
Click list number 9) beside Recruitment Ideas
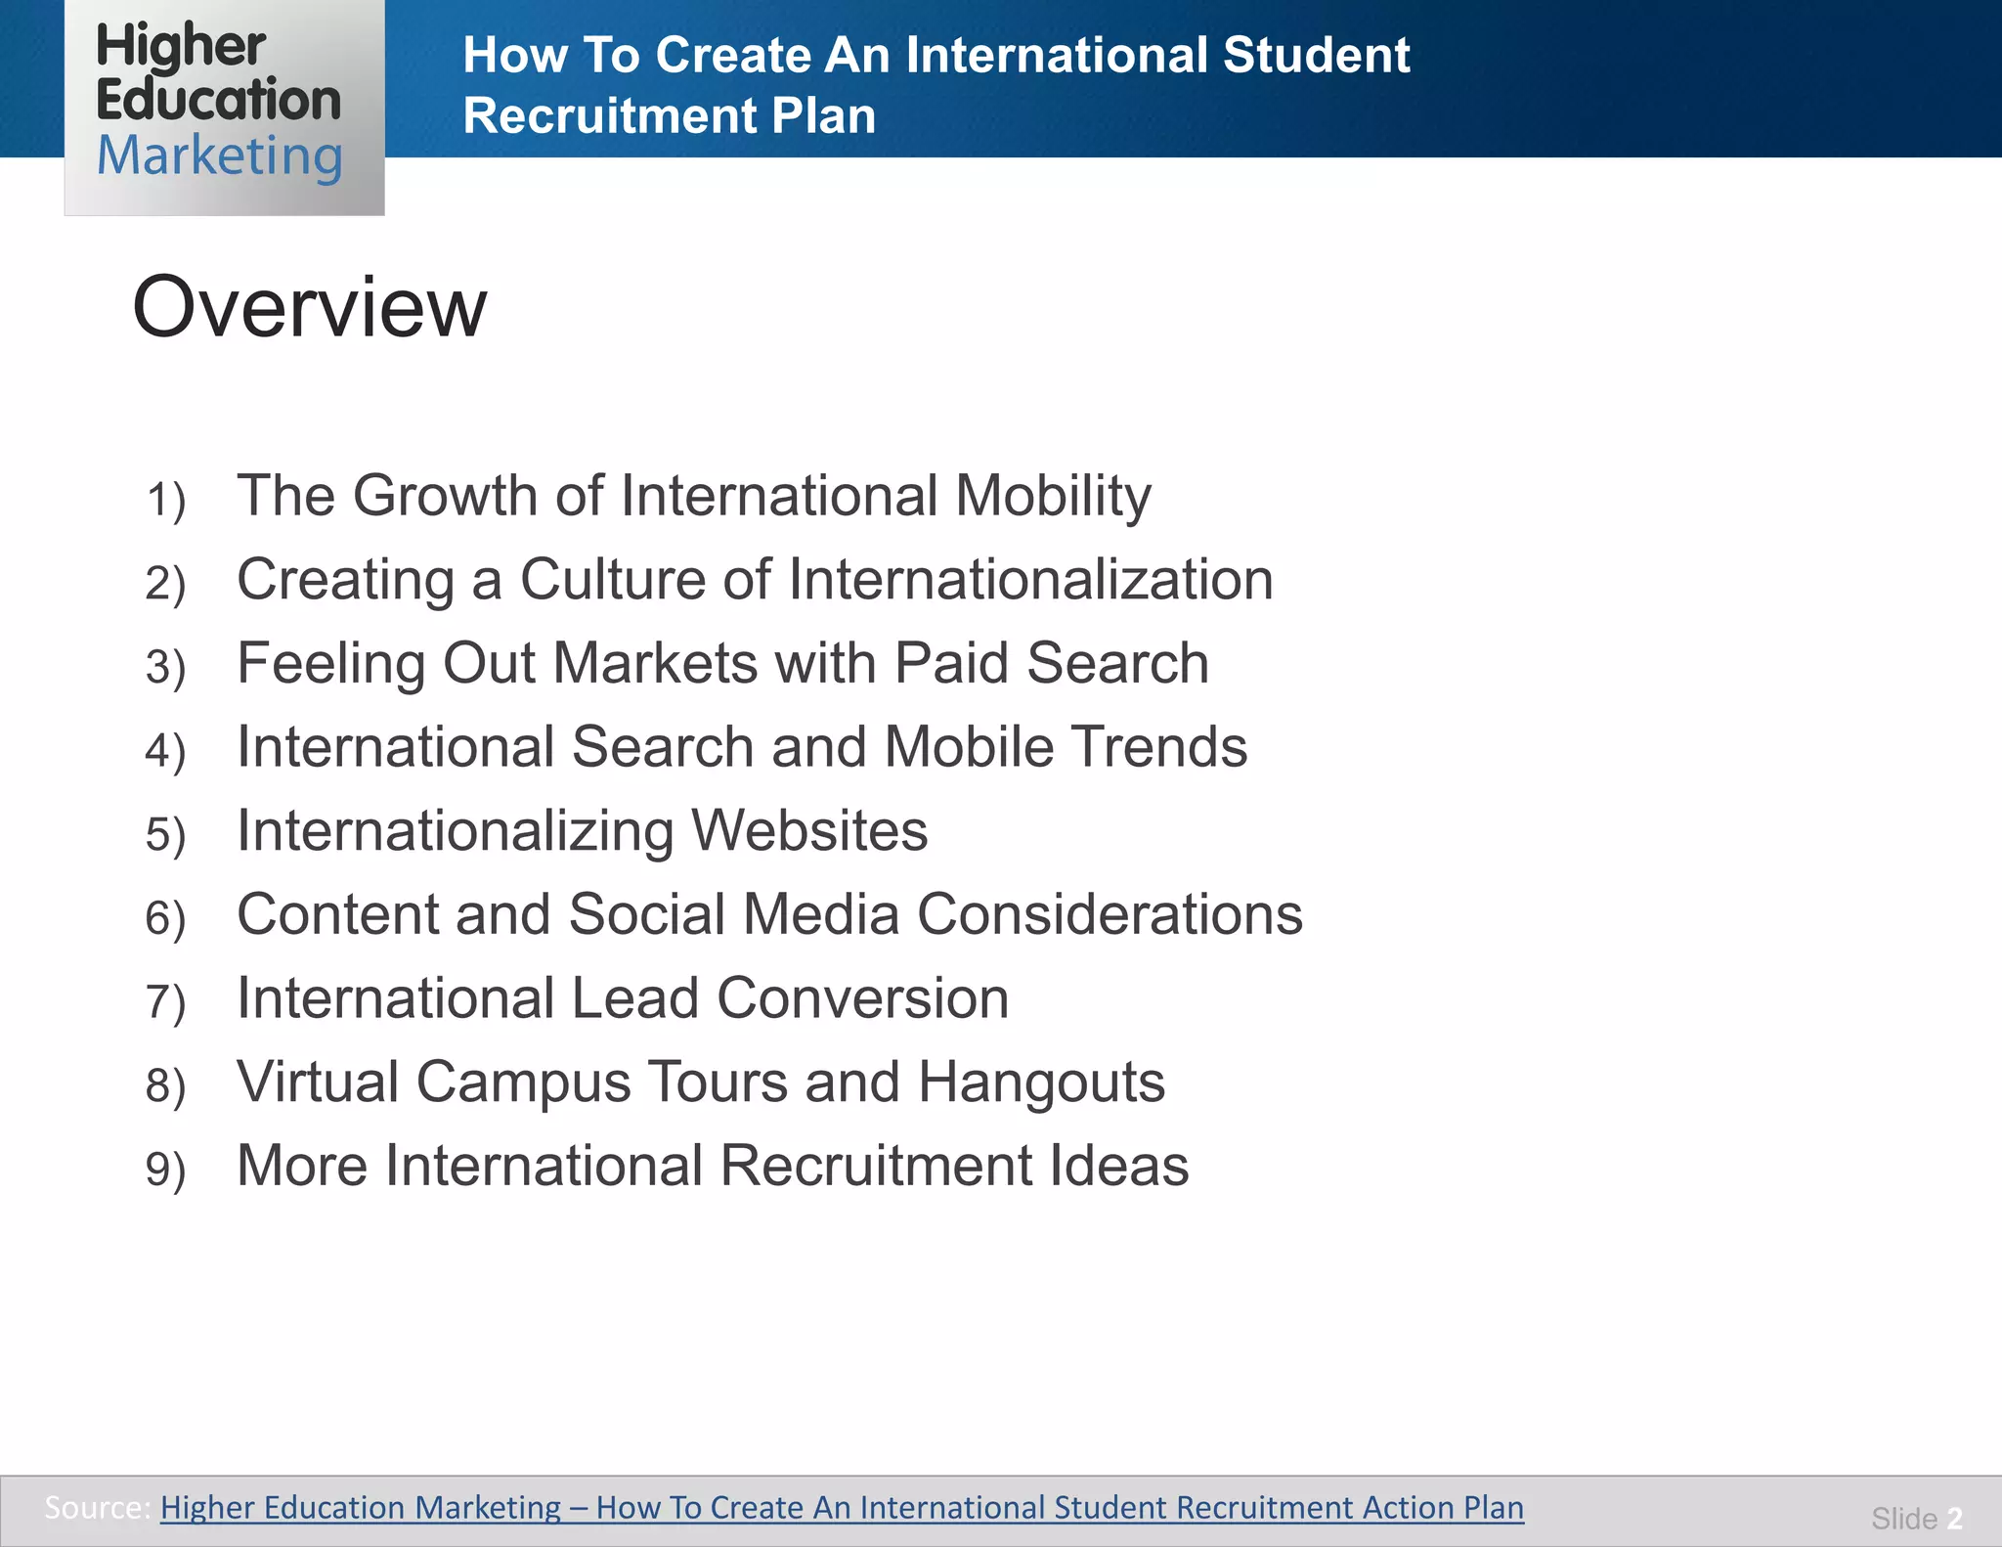(165, 1170)
